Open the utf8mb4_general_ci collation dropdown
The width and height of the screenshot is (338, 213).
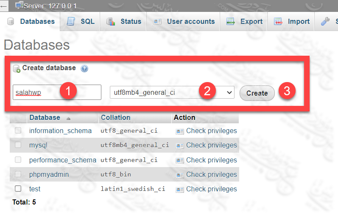click(172, 92)
